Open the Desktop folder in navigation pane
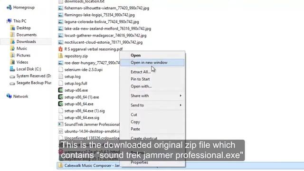Screen dimensions: 304x171 [23, 28]
